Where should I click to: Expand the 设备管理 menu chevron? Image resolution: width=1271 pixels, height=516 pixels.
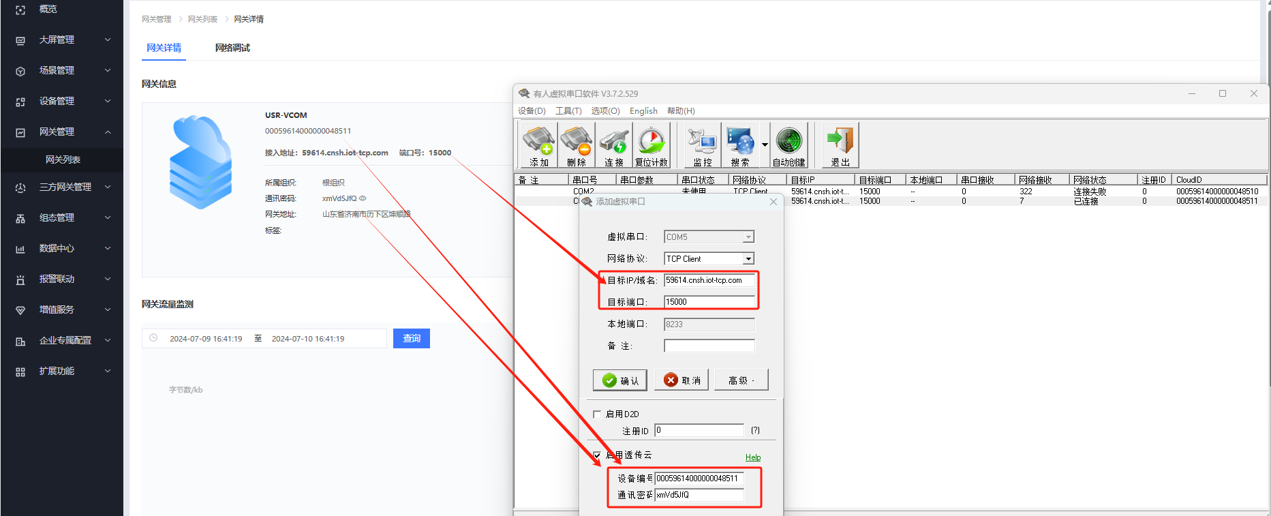pyautogui.click(x=108, y=101)
